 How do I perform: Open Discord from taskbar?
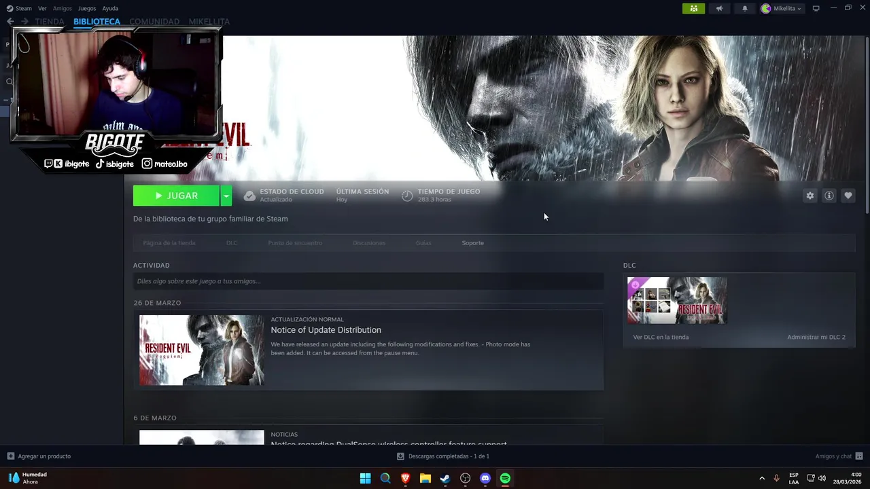tap(485, 478)
